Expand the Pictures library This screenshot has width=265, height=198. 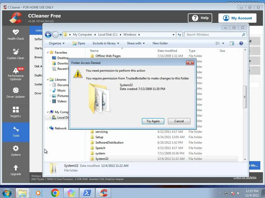(50, 96)
